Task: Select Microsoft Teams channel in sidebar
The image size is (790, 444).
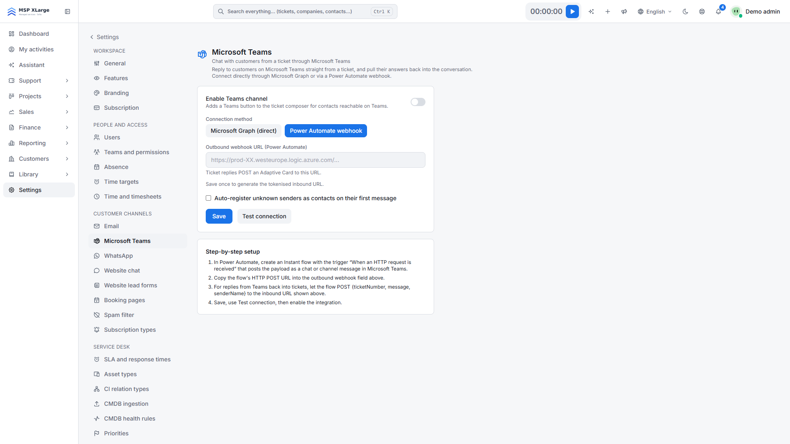Action: point(137,241)
